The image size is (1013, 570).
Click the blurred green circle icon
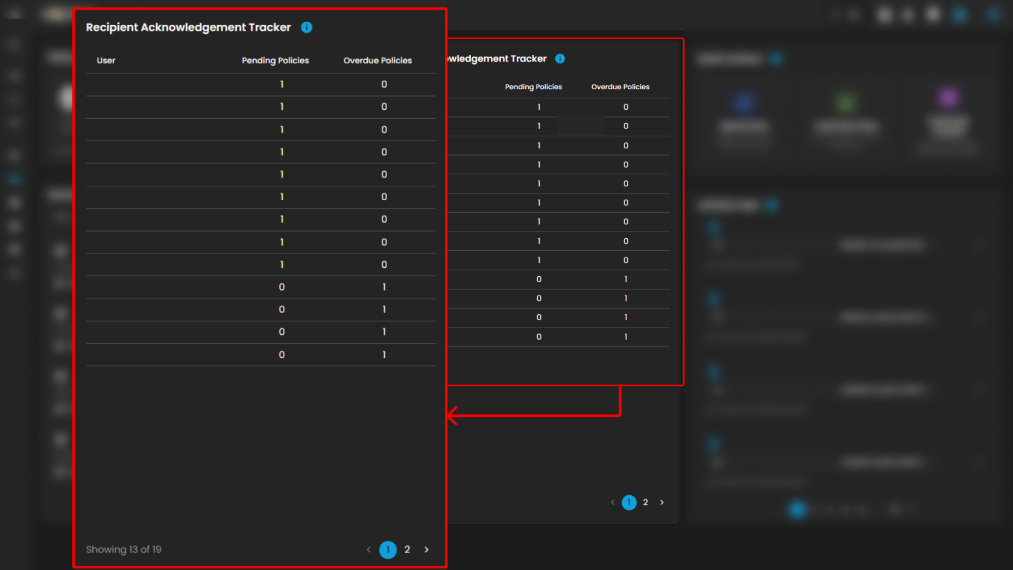point(846,103)
